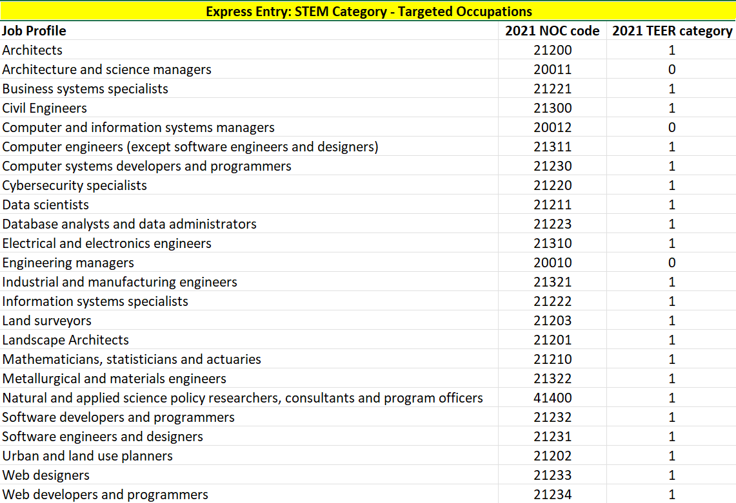Click the Web designers cell
This screenshot has width=736, height=503.
(46, 475)
